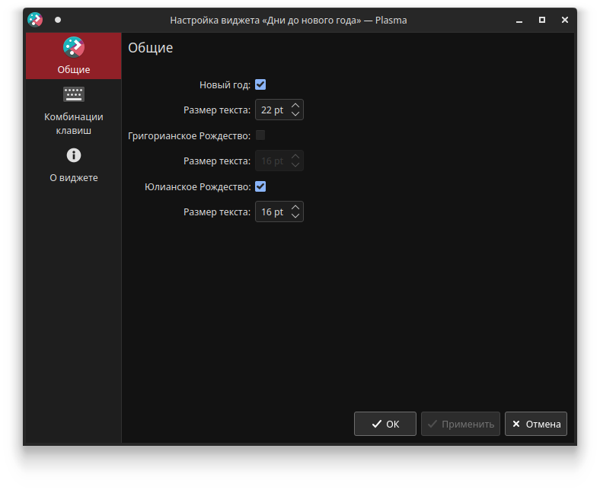Decrease Юлианское Рождество text size
The width and height of the screenshot is (600, 493).
[x=295, y=216]
